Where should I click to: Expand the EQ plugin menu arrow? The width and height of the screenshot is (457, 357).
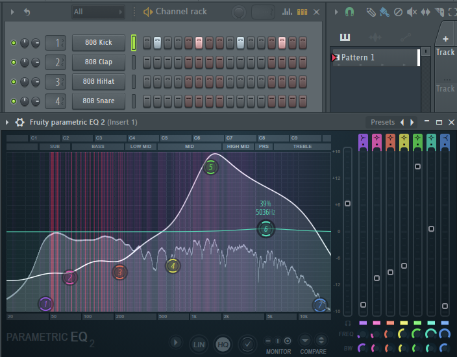pos(7,122)
